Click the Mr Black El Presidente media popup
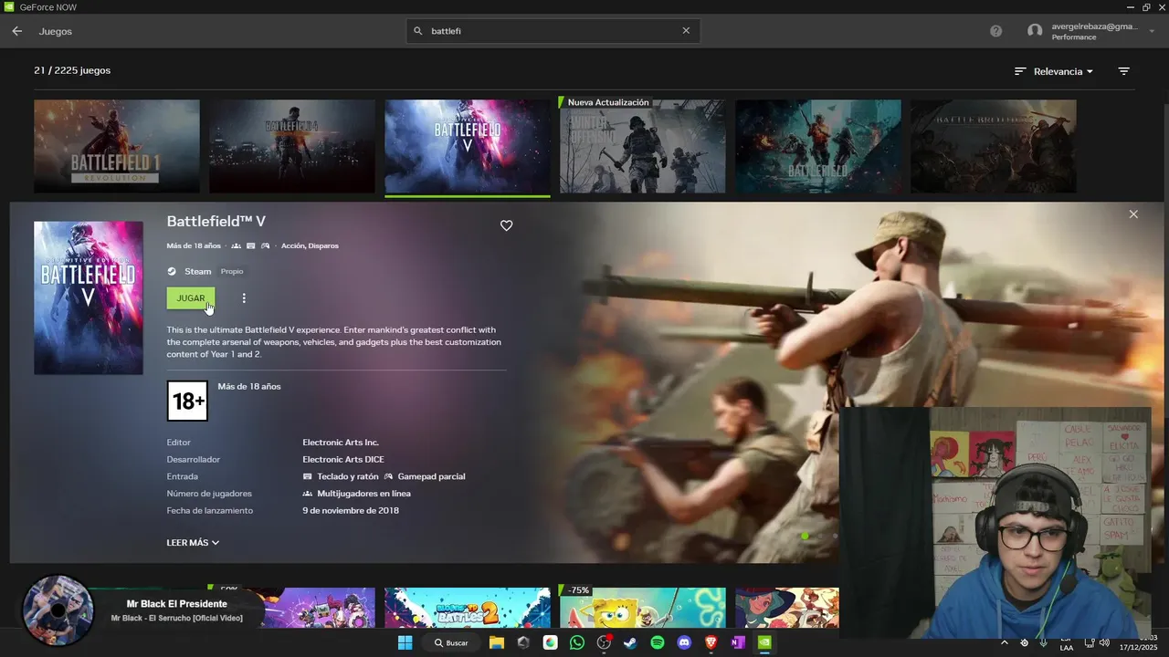This screenshot has width=1169, height=657. (x=142, y=610)
